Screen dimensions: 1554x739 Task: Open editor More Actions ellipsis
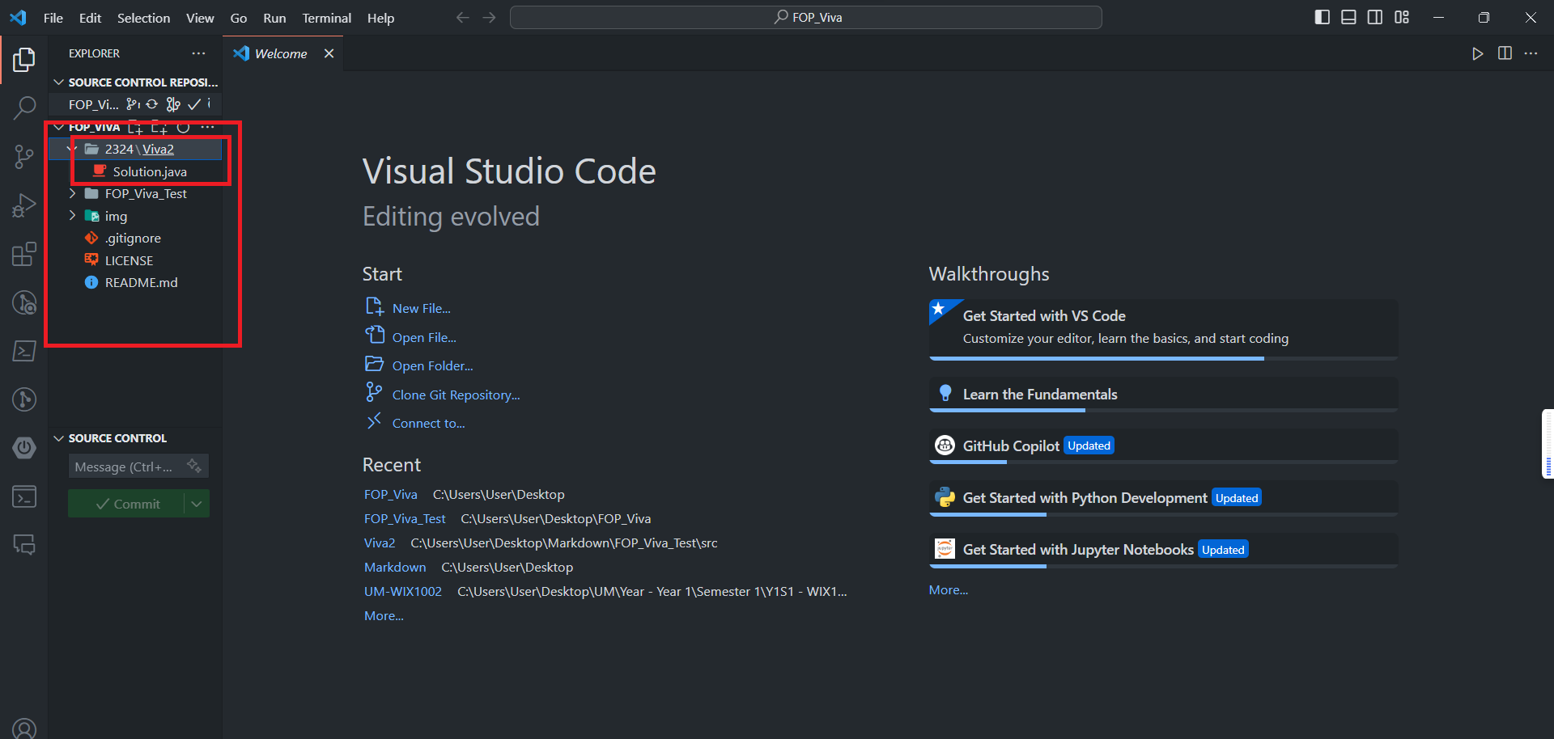point(1531,53)
